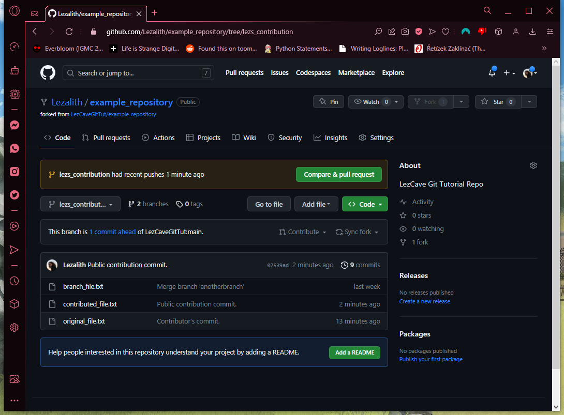Open the green Code dropdown
The height and width of the screenshot is (415, 564).
[365, 204]
